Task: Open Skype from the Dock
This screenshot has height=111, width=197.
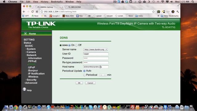Action: pyautogui.click(x=90, y=107)
